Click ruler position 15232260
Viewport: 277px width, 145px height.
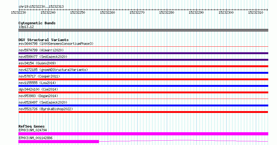pos(107,12)
